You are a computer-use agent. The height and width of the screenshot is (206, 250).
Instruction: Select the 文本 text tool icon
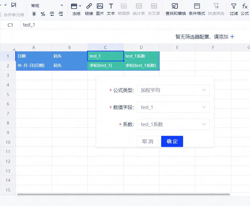[111, 6]
